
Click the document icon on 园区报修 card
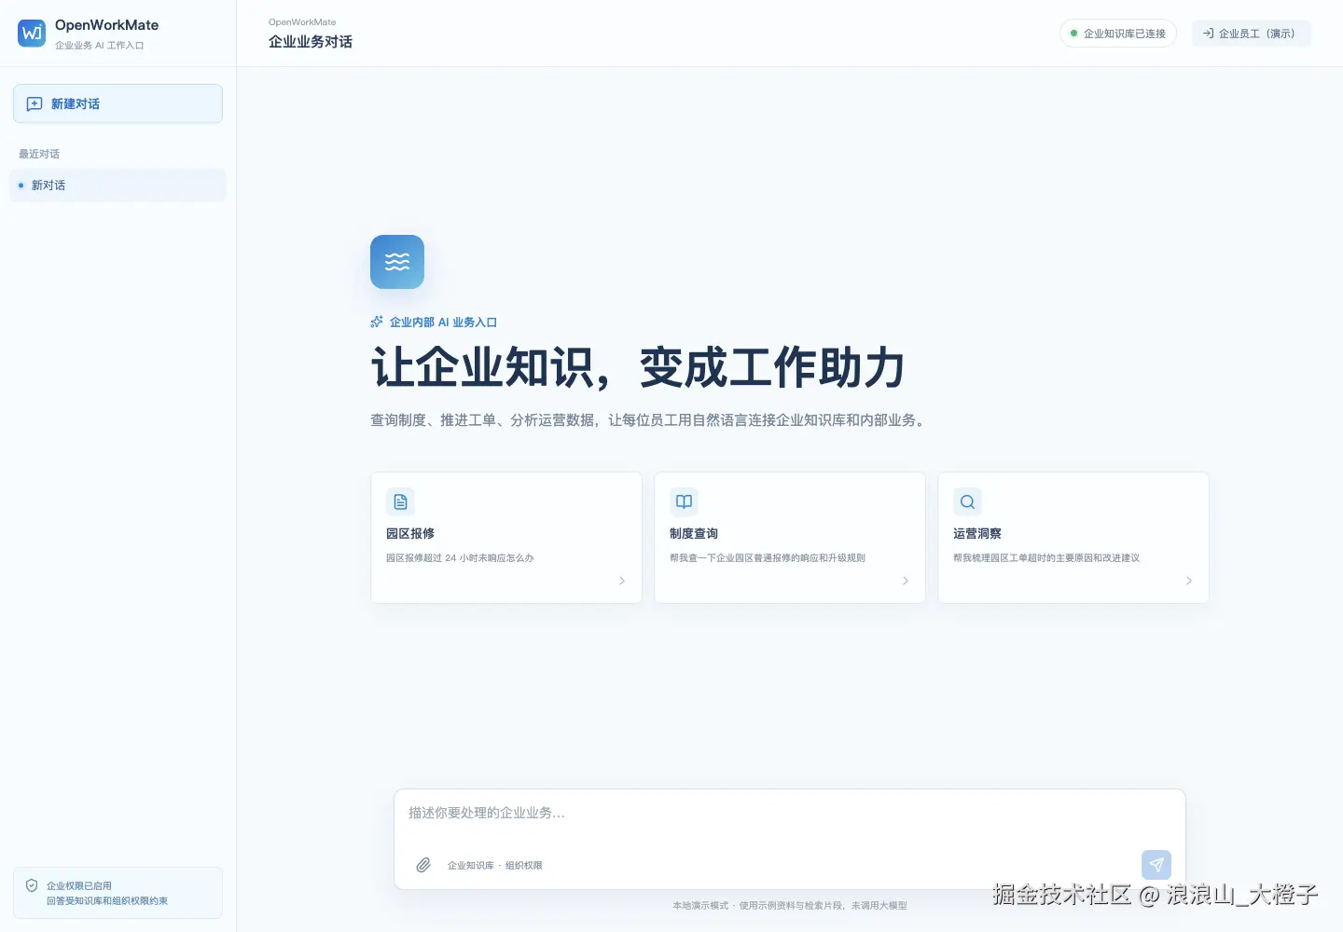tap(401, 501)
